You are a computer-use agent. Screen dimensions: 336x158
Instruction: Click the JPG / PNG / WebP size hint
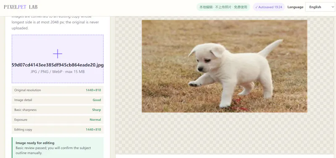58,72
